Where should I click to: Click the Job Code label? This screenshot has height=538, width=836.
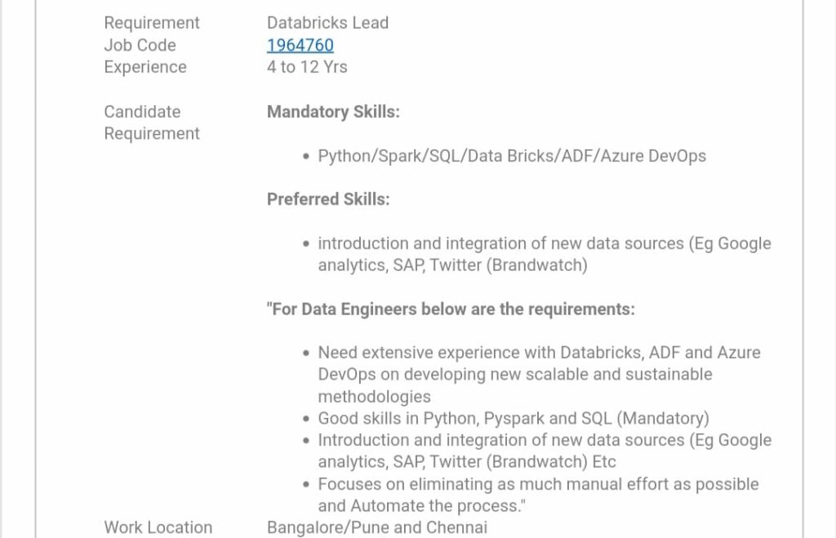(140, 46)
